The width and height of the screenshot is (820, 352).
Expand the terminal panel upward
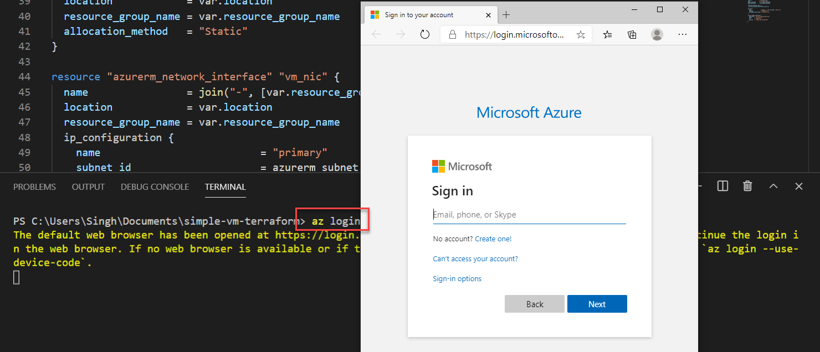[773, 186]
